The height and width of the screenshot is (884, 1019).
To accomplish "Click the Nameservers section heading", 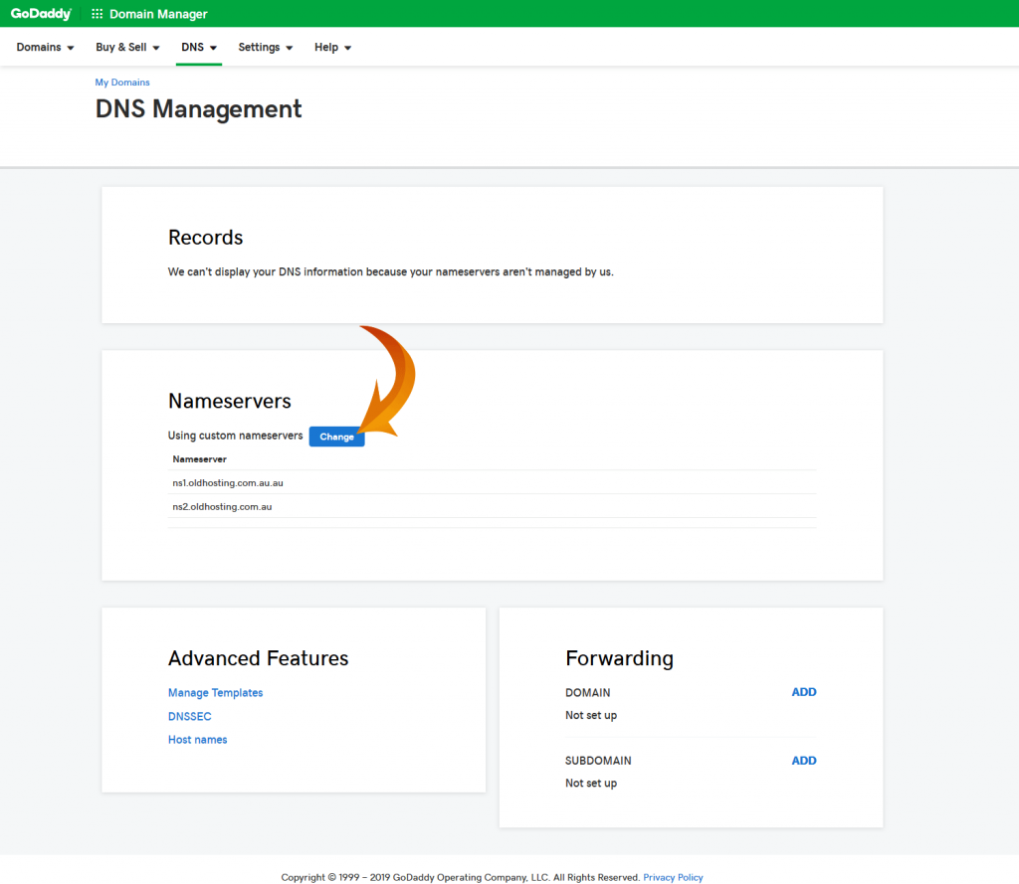I will coord(230,401).
